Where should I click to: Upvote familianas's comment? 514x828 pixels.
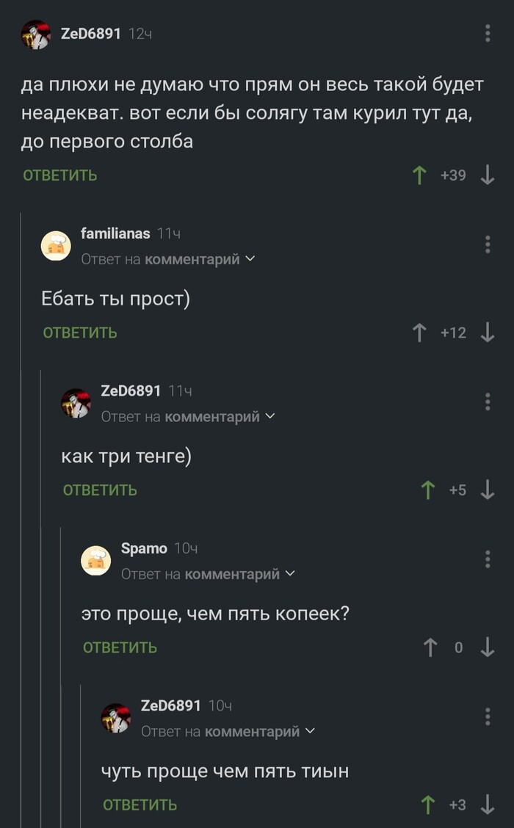point(419,333)
